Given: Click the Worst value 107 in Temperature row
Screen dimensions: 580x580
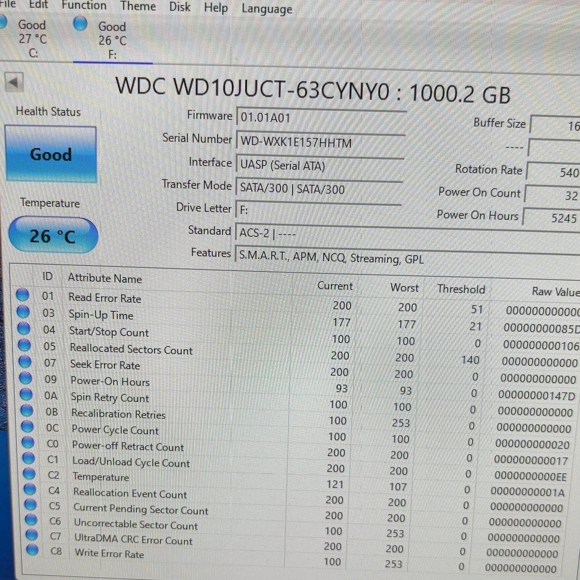Looking at the screenshot, I should [398, 486].
